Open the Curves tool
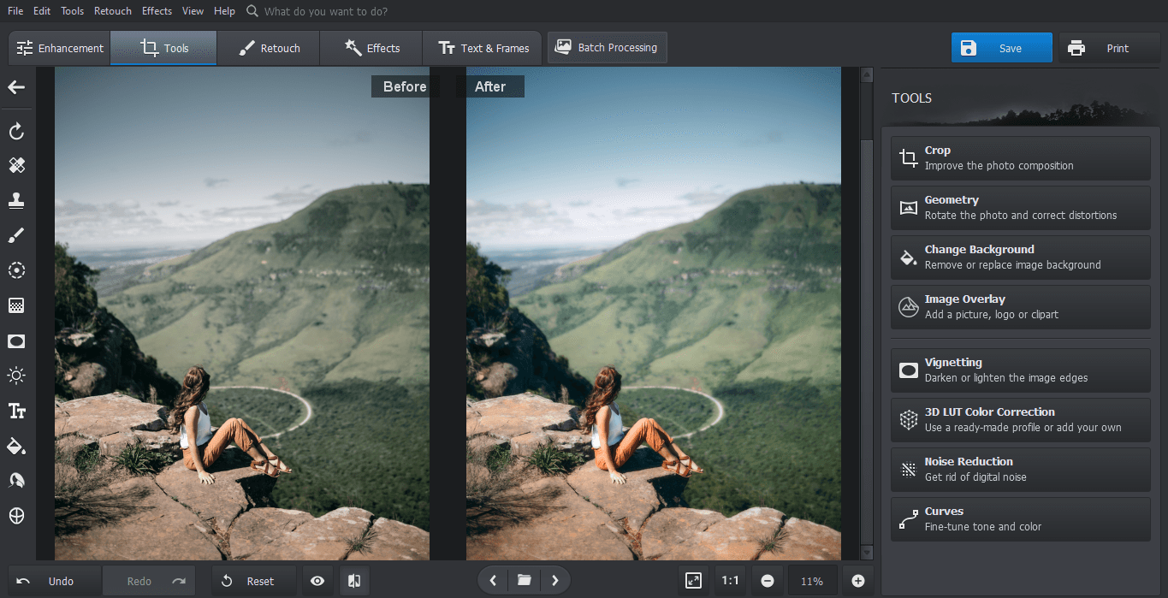The width and height of the screenshot is (1168, 598). pos(1021,519)
